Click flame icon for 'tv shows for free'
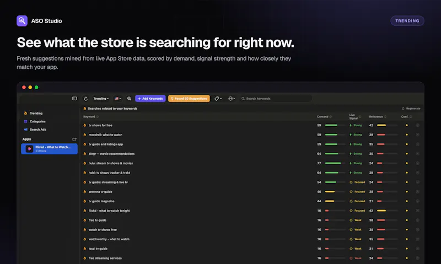 pyautogui.click(x=85, y=126)
